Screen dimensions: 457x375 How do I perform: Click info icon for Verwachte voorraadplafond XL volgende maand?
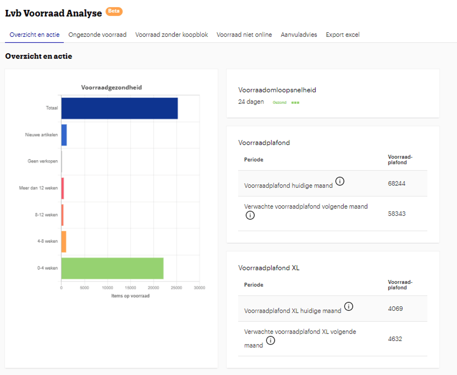pyautogui.click(x=271, y=341)
